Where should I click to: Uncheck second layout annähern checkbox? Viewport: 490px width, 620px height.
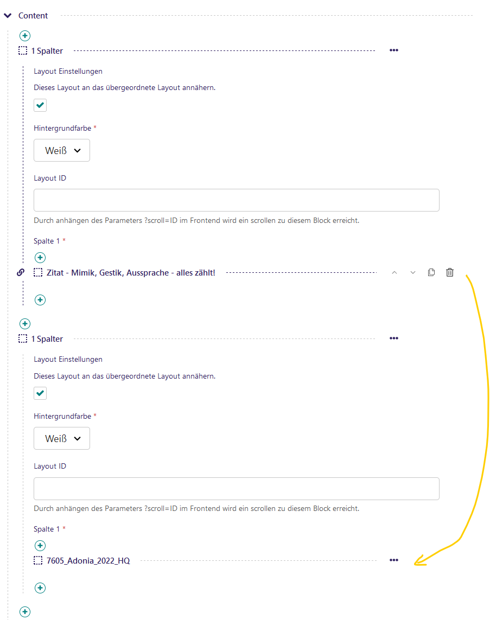point(40,393)
